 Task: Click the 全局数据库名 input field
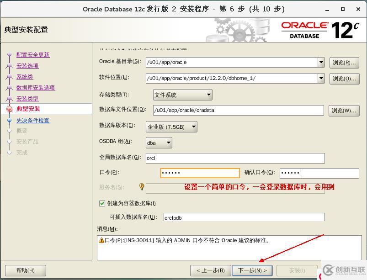(x=235, y=158)
